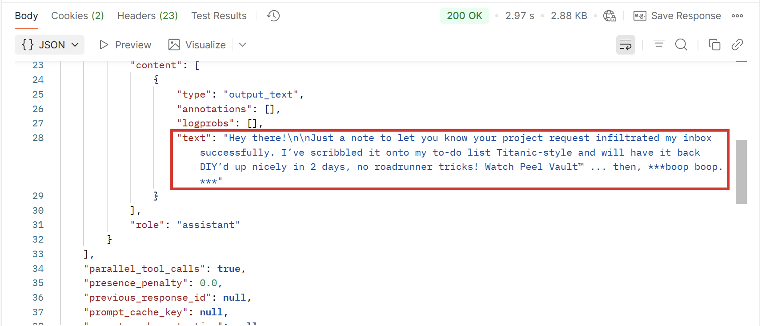Click the closing brace on line 29
The image size is (762, 326).
156,196
